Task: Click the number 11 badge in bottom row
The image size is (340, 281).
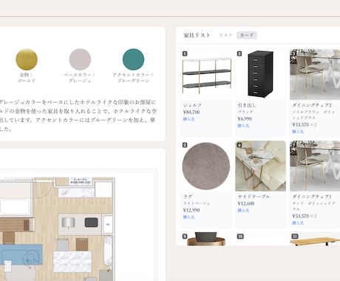Action: tap(295, 237)
